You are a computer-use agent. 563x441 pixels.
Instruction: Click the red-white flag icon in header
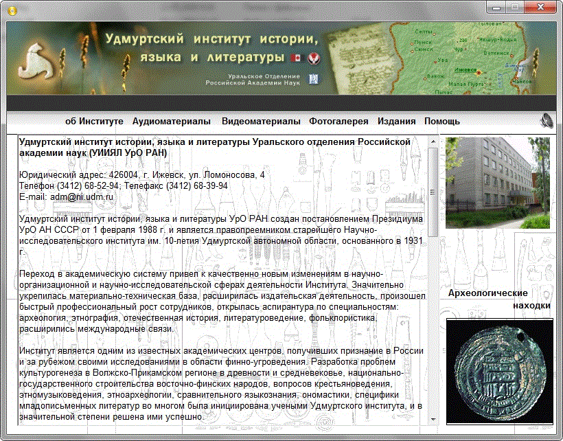(297, 58)
